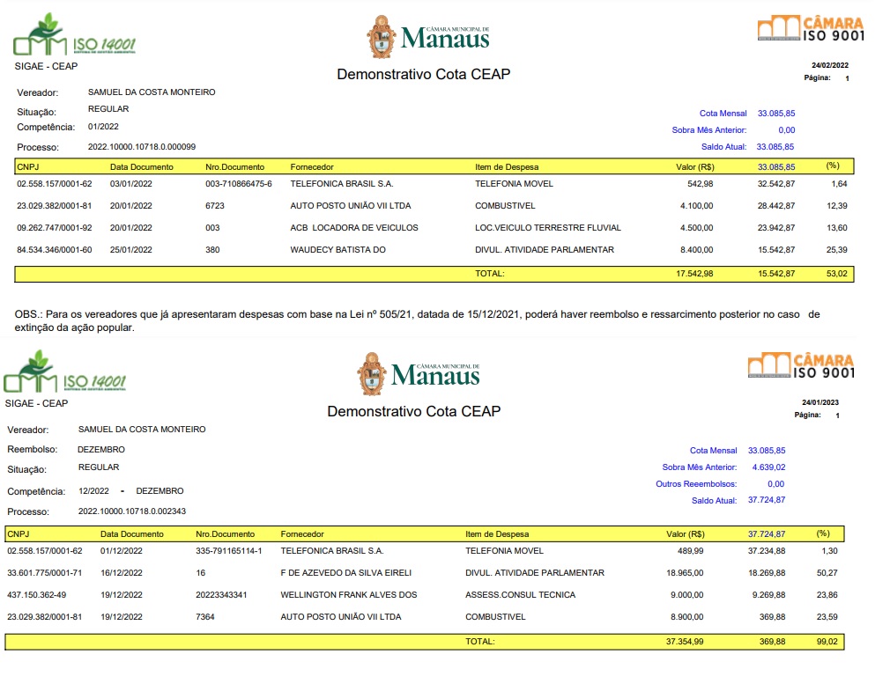Click expense item LOC.VEICULO TERRESTRE FLUVIAL
The image size is (890, 684).
[x=548, y=227]
